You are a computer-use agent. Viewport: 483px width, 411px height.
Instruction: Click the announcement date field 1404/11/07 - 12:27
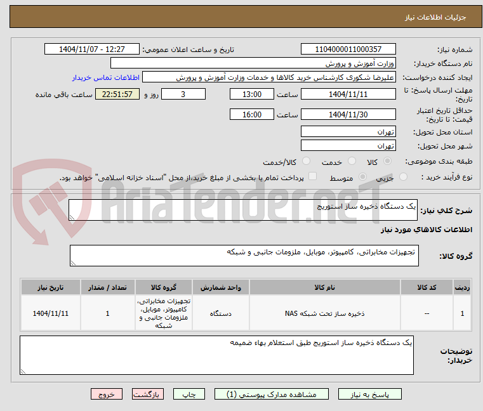click(92, 49)
